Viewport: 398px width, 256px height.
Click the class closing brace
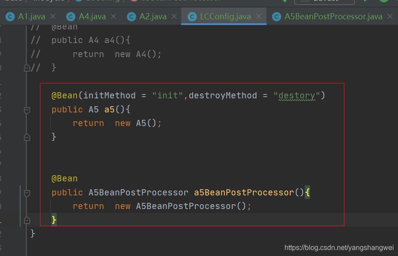tap(33, 234)
